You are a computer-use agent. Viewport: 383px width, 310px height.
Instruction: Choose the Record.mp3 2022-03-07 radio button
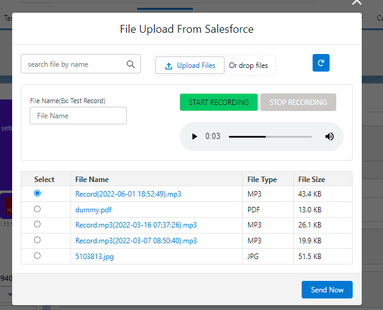click(x=38, y=240)
